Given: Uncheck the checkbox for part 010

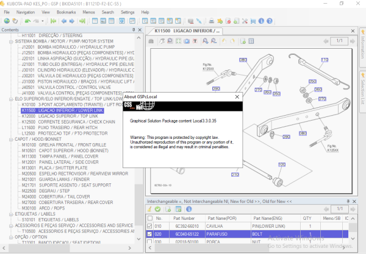Looking at the screenshot, I should click(149, 226).
